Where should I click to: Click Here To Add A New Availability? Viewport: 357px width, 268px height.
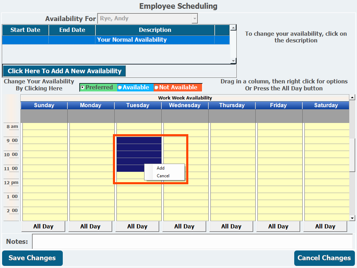click(64, 71)
